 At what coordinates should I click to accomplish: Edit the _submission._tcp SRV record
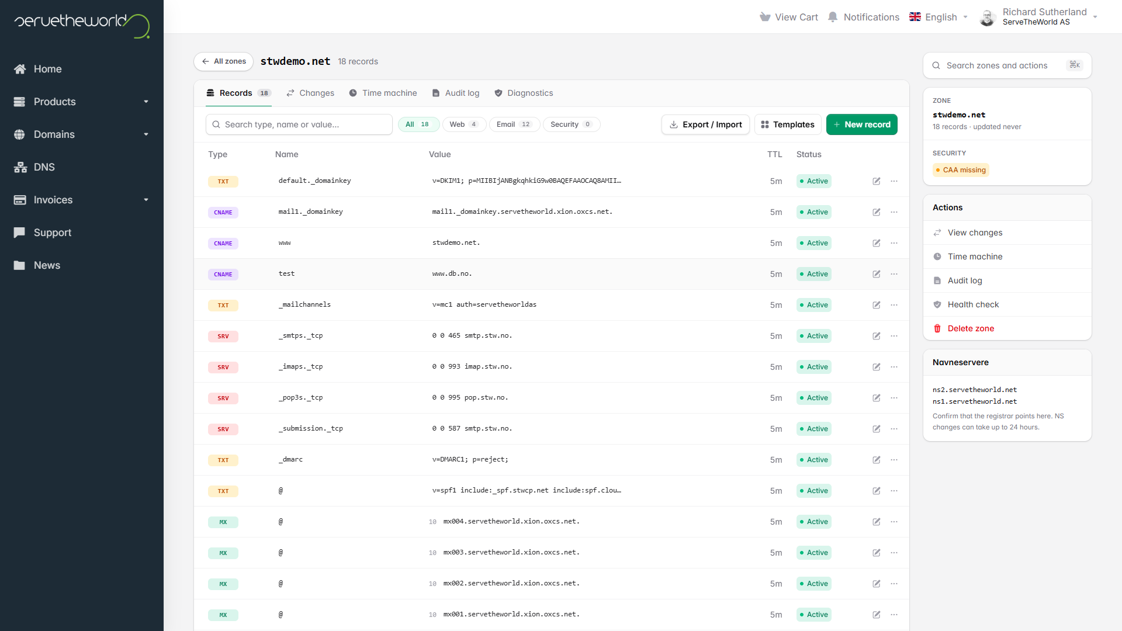point(877,429)
